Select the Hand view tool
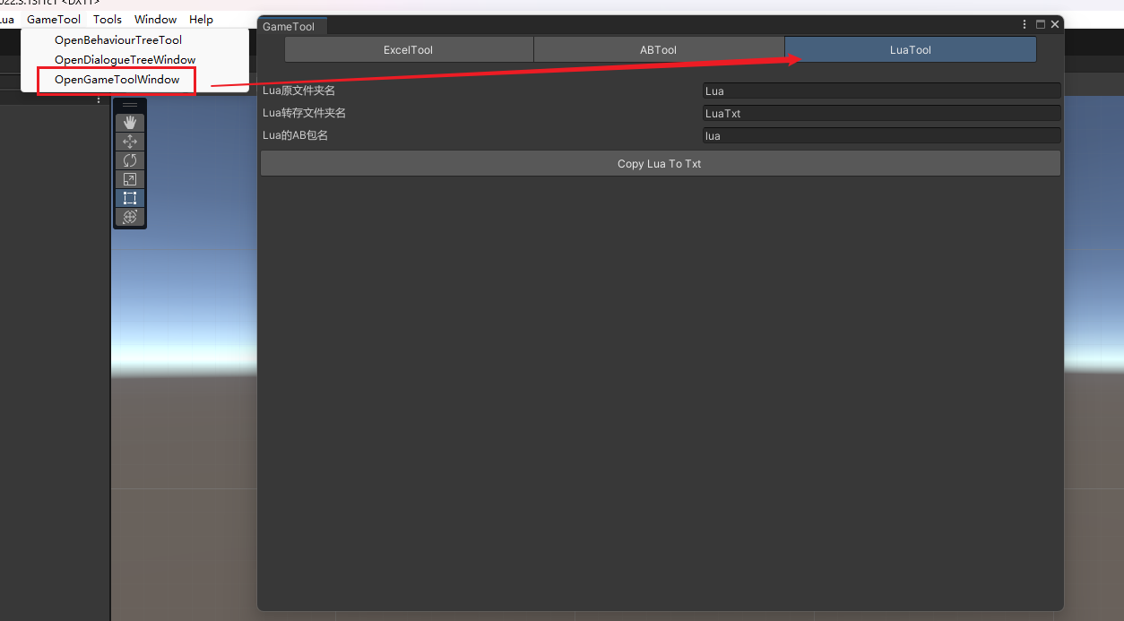Screen dimensions: 1124x621 (x=130, y=123)
